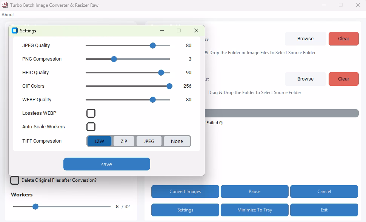
Task: Click the workers count 8 / 32
Action: [x=123, y=207]
